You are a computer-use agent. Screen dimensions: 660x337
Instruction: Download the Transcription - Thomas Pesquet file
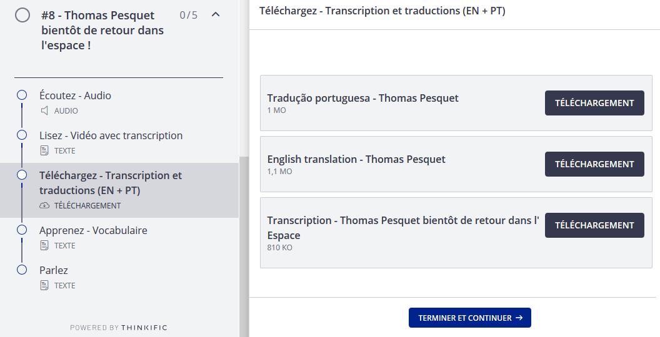[x=594, y=225]
